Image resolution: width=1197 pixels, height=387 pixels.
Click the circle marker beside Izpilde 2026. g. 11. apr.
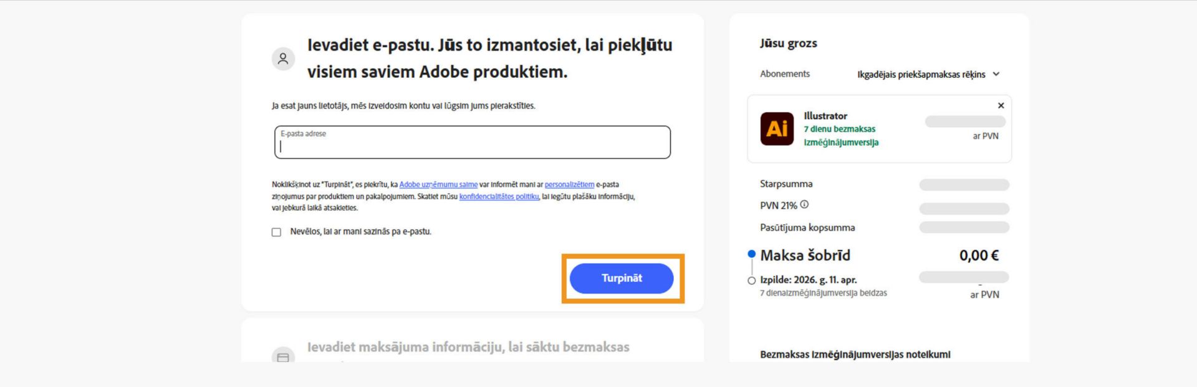(751, 280)
